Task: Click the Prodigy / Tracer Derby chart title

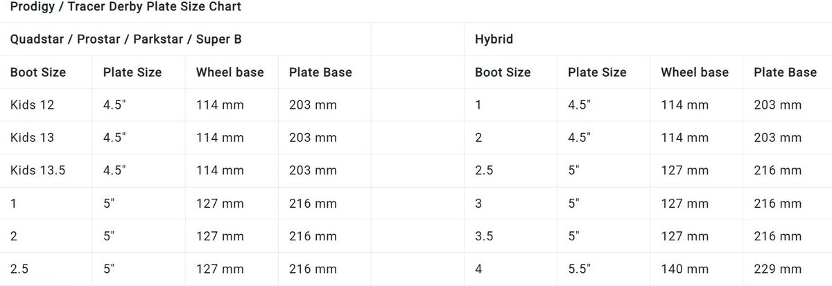Action: [x=125, y=7]
